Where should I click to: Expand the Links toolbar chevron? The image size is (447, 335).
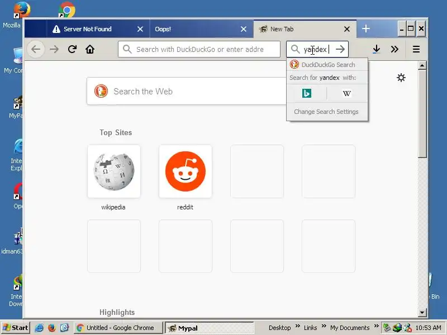(x=324, y=326)
